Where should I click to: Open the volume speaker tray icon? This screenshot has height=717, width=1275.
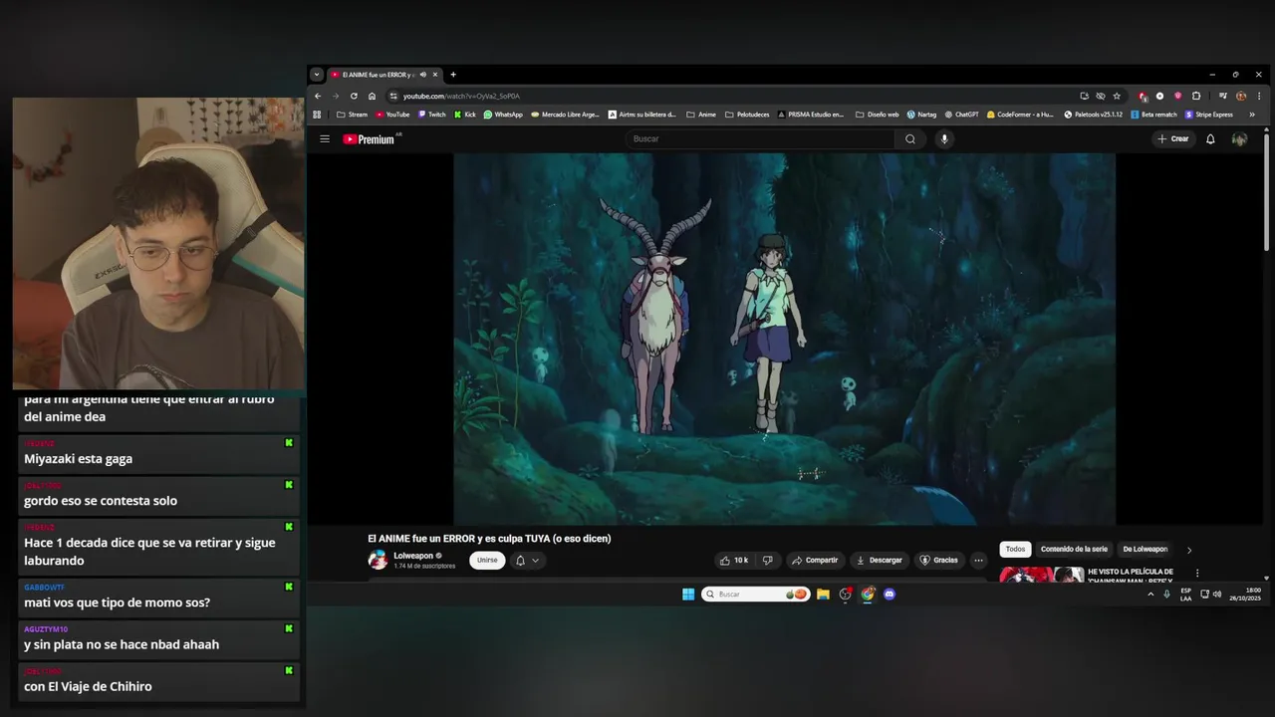(1217, 595)
